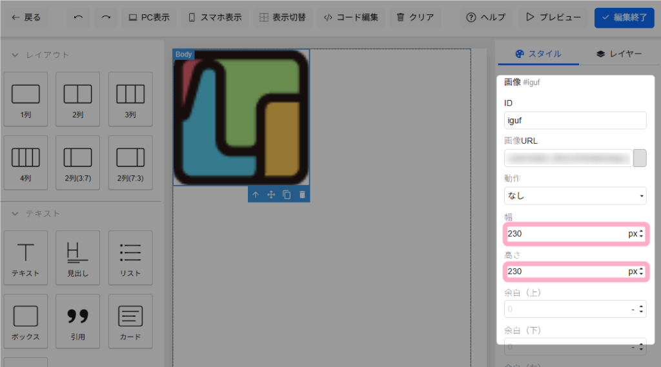Select parent element with the up arrow icon
Screen dimensions: 661x367
tap(256, 195)
